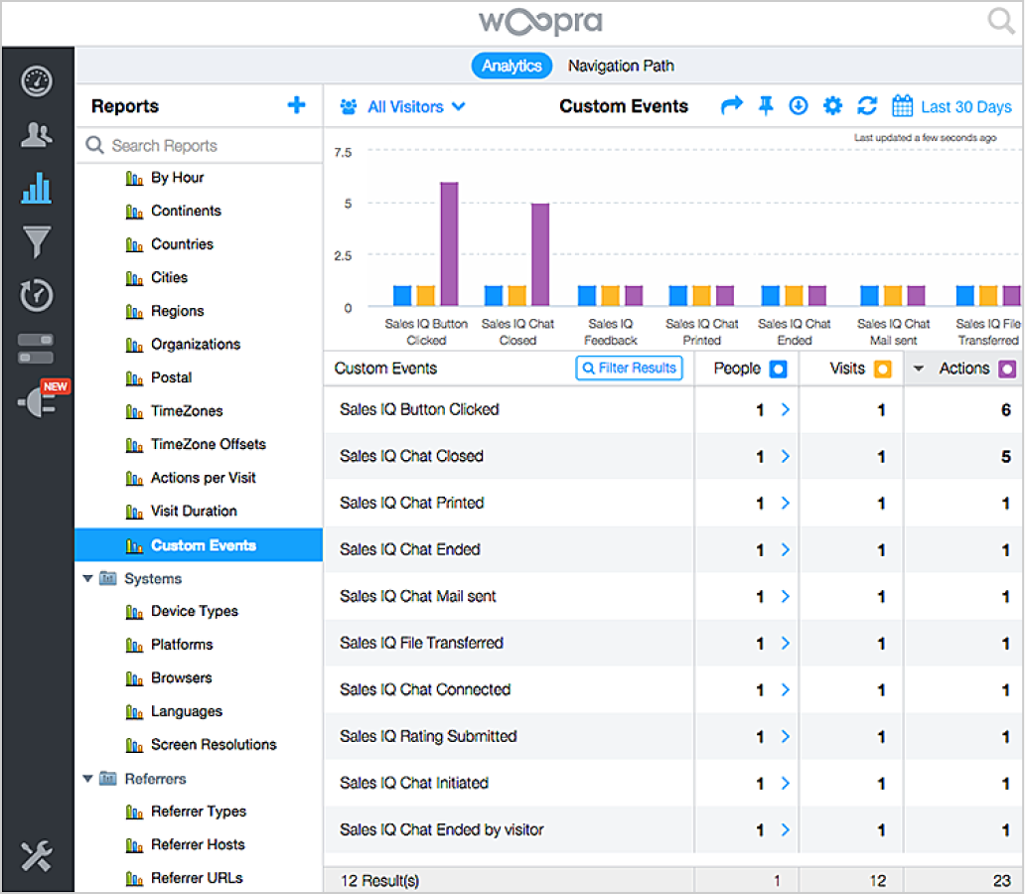1025x894 pixels.
Task: Select the Analytics tab
Action: [512, 66]
